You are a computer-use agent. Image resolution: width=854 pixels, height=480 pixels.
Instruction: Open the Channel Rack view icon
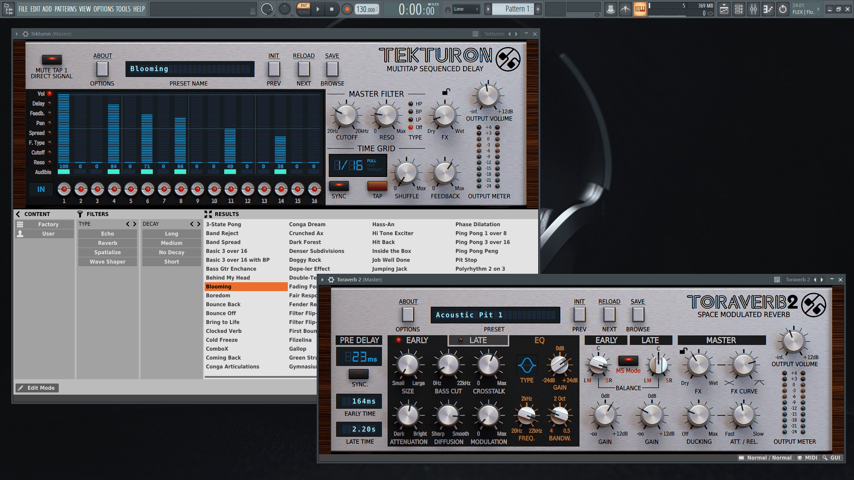(739, 9)
